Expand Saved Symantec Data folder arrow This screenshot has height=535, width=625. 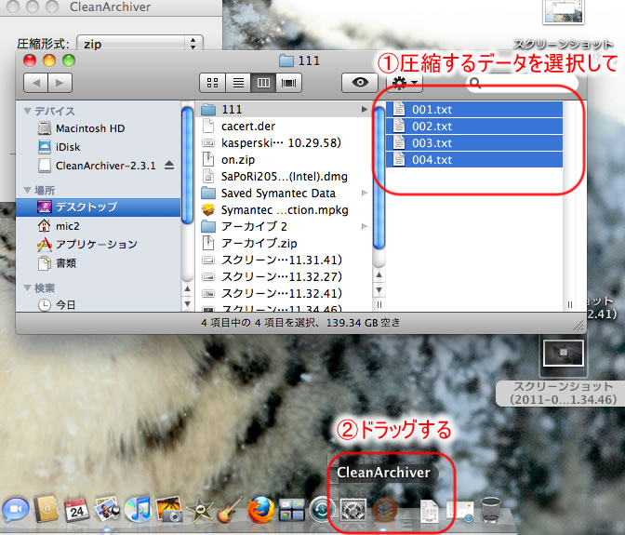click(x=364, y=194)
